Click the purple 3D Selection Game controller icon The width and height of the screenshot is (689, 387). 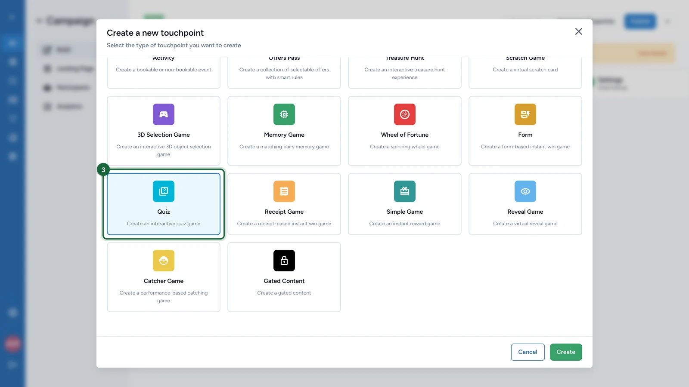click(x=164, y=114)
